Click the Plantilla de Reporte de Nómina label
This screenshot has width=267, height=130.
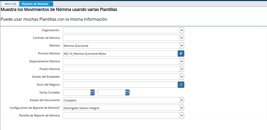pos(39,116)
